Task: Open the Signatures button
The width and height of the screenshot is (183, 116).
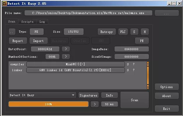Action: (89, 95)
